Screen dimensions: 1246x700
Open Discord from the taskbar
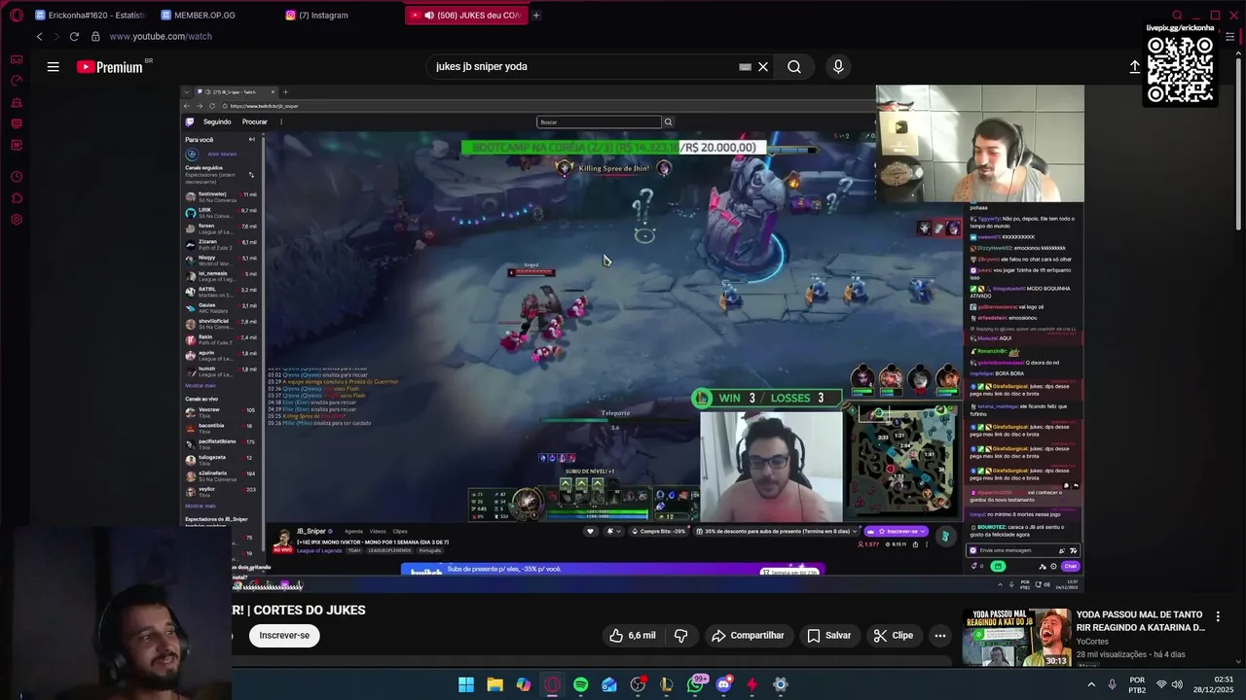[x=723, y=684]
